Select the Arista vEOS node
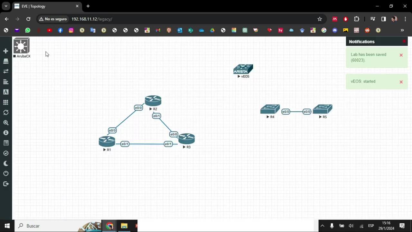 point(243,69)
